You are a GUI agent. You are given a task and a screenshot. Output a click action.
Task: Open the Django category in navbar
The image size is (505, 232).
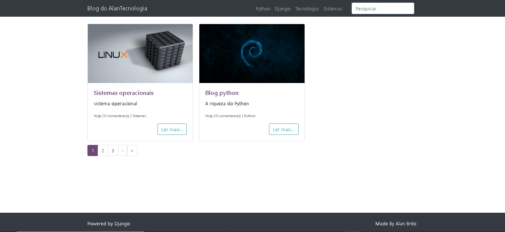[x=283, y=9]
